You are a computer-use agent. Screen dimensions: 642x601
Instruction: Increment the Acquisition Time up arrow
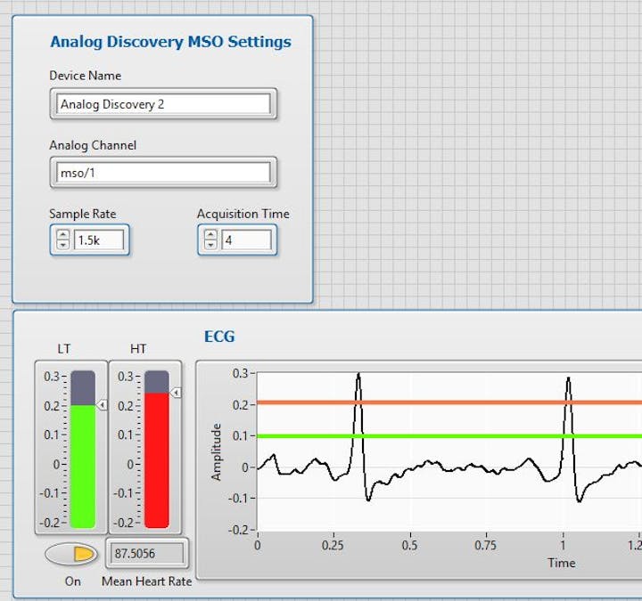coord(210,235)
